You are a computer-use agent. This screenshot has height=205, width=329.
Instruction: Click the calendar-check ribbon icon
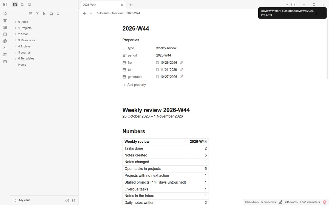(x=5, y=61)
